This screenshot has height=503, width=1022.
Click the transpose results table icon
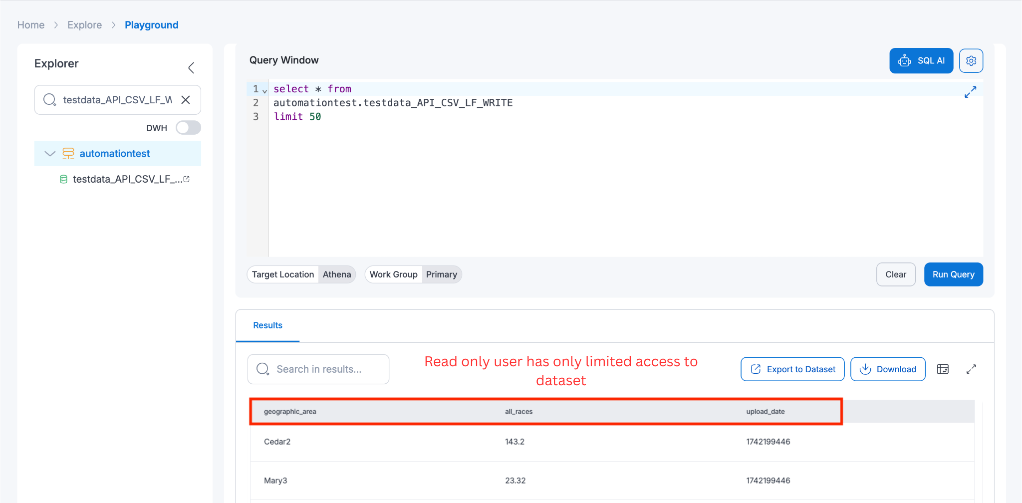tap(943, 369)
